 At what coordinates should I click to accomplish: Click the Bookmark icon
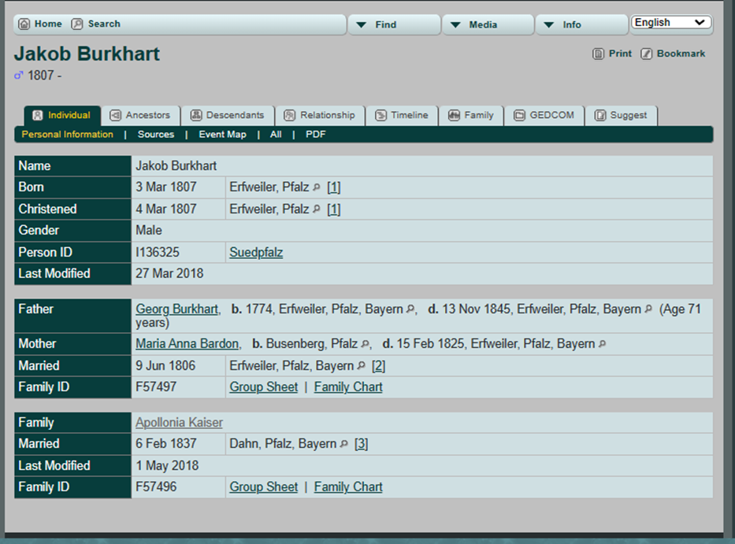646,54
